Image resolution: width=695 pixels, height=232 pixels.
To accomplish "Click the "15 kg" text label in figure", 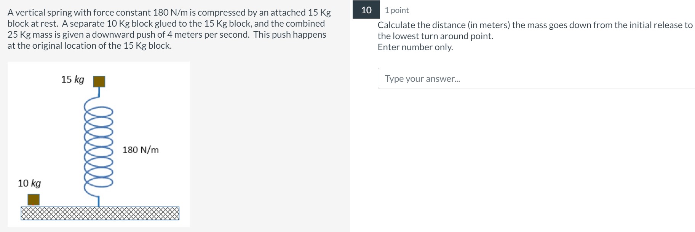I will [x=72, y=79].
